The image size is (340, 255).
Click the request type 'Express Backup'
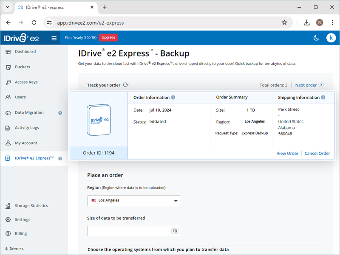click(x=255, y=133)
